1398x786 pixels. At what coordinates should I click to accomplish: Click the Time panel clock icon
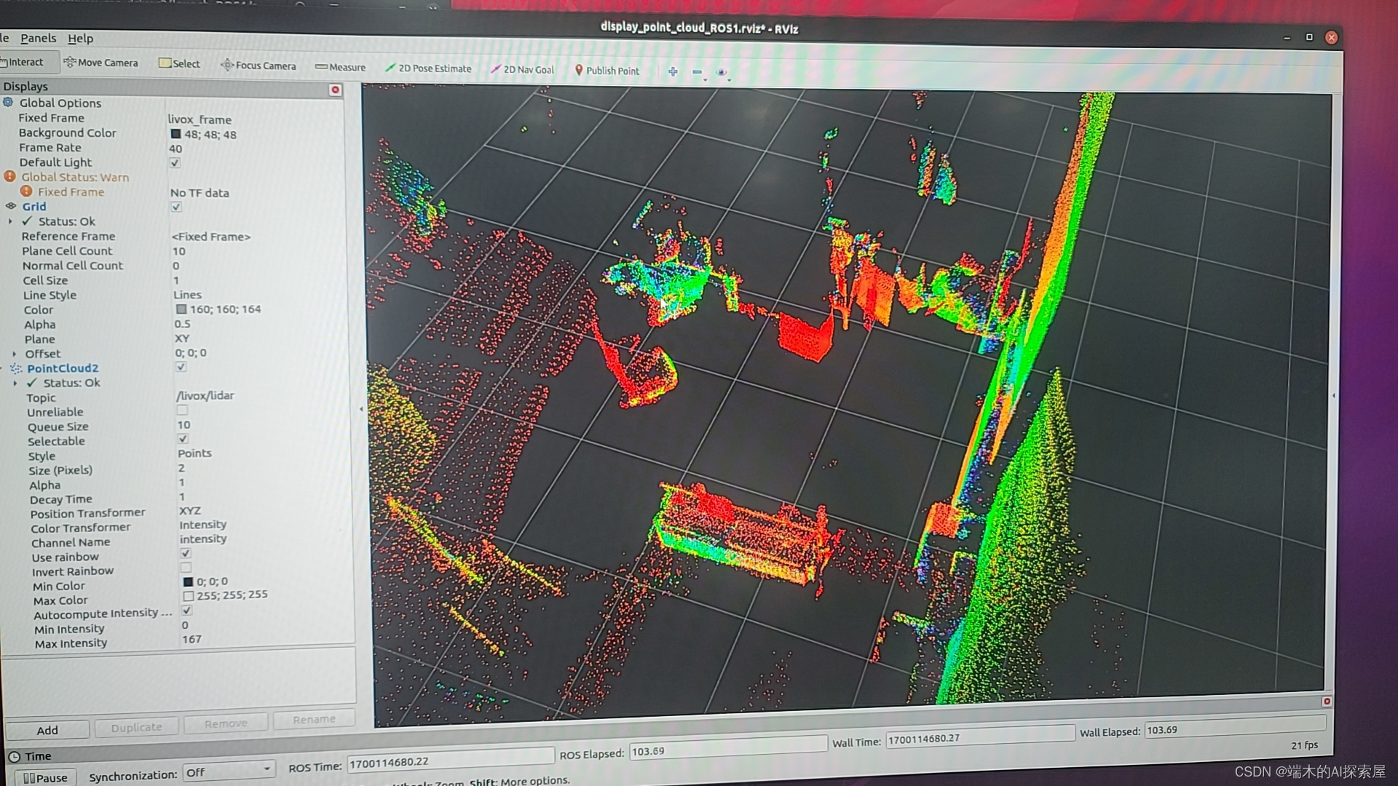pyautogui.click(x=14, y=756)
